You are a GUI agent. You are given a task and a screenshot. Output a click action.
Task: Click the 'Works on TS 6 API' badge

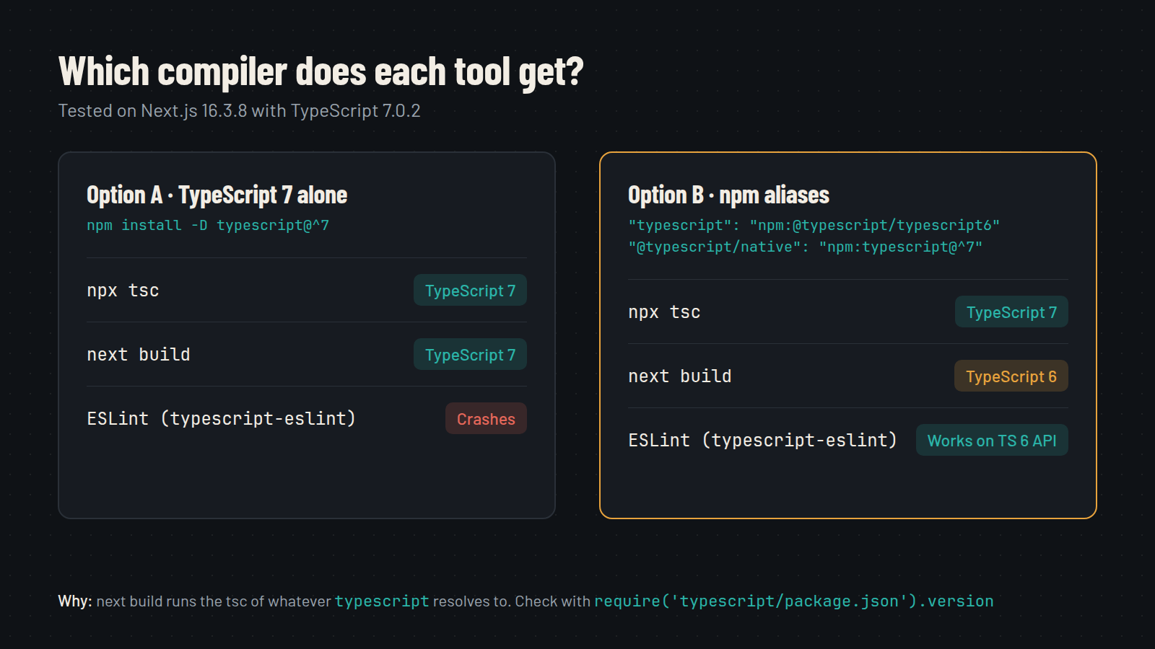click(x=992, y=440)
